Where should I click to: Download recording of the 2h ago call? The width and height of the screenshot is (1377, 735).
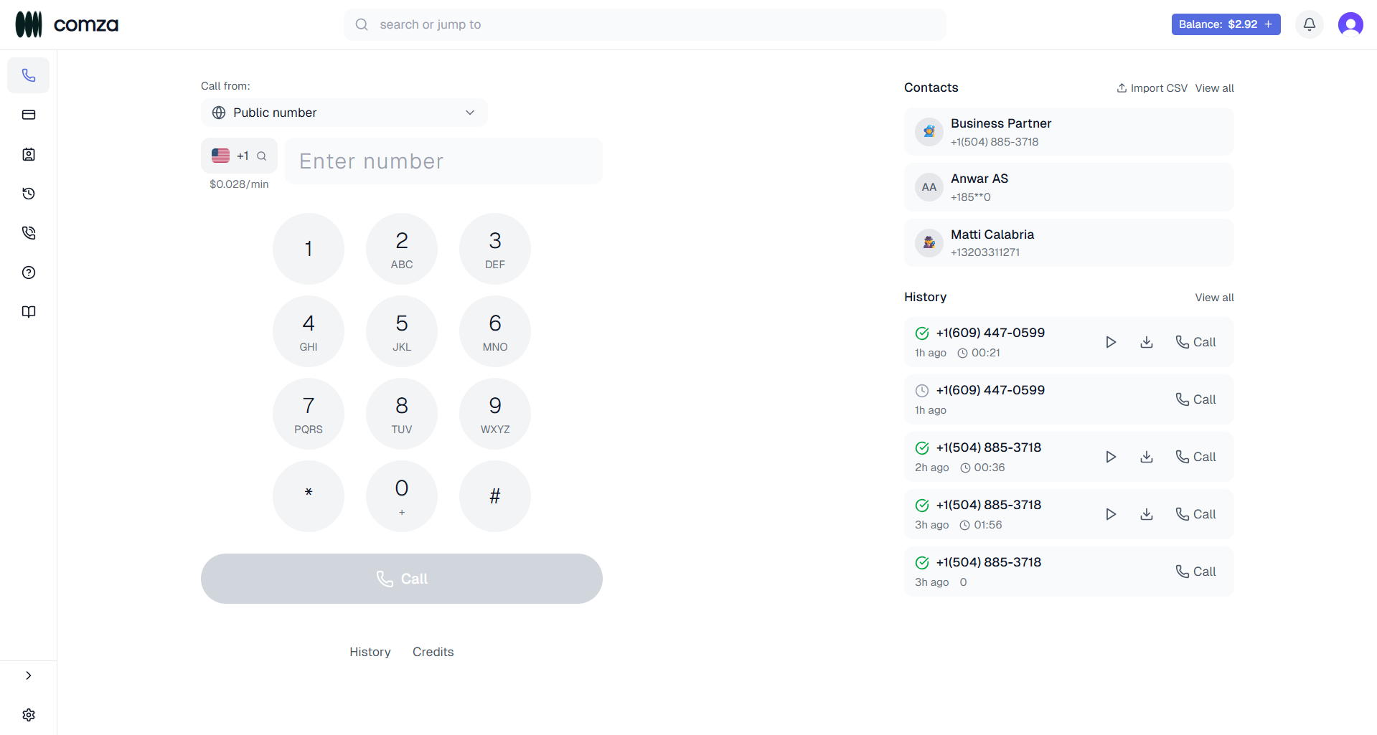coord(1146,456)
